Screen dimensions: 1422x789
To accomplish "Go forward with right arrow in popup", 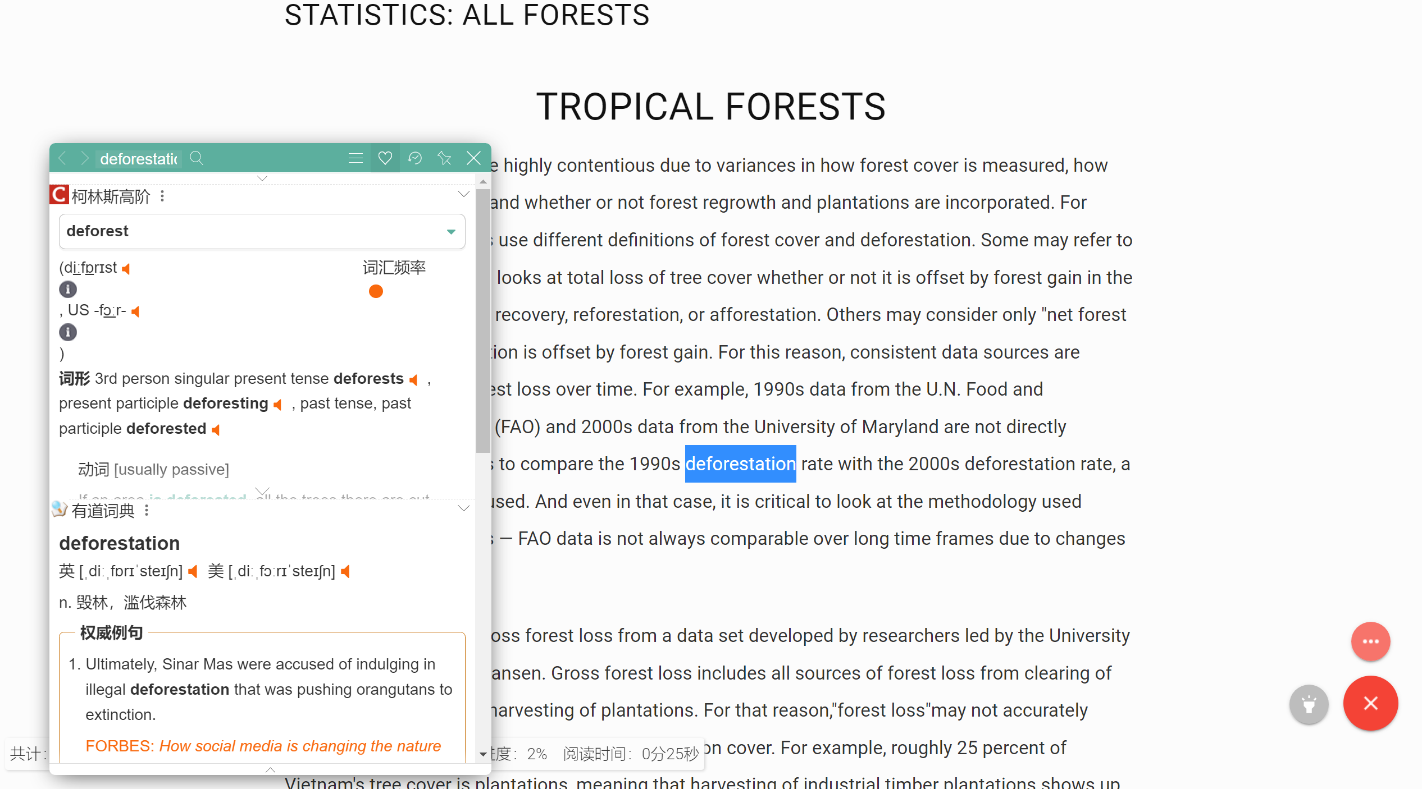I will click(x=84, y=158).
